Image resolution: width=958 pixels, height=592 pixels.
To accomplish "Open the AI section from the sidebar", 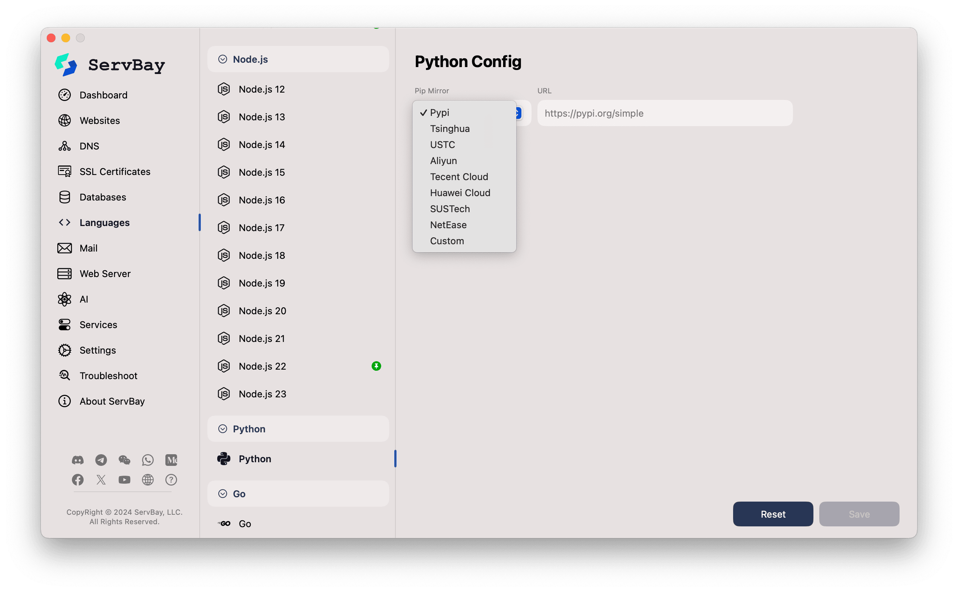I will coord(84,299).
